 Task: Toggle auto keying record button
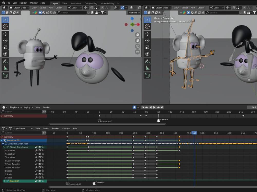click(134, 107)
